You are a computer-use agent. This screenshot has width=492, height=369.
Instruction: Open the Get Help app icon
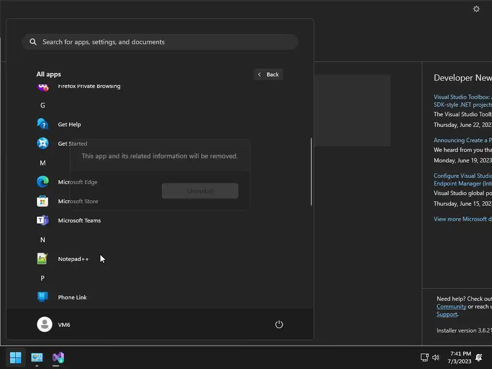(x=43, y=124)
